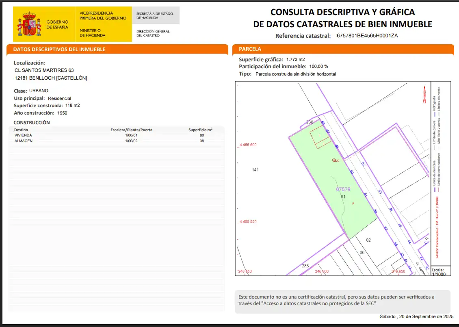Select '12181 BENLLOCH [CASTELLÓN]' line

(51, 78)
